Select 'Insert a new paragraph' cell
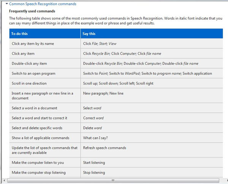Viewport: 228px width, 184px height. coord(45,96)
